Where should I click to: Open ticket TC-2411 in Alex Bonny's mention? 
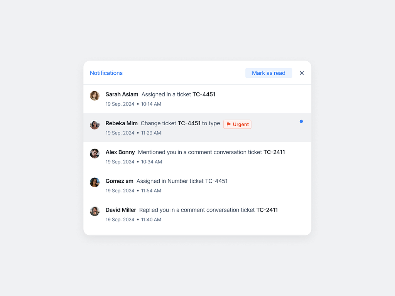(x=275, y=152)
